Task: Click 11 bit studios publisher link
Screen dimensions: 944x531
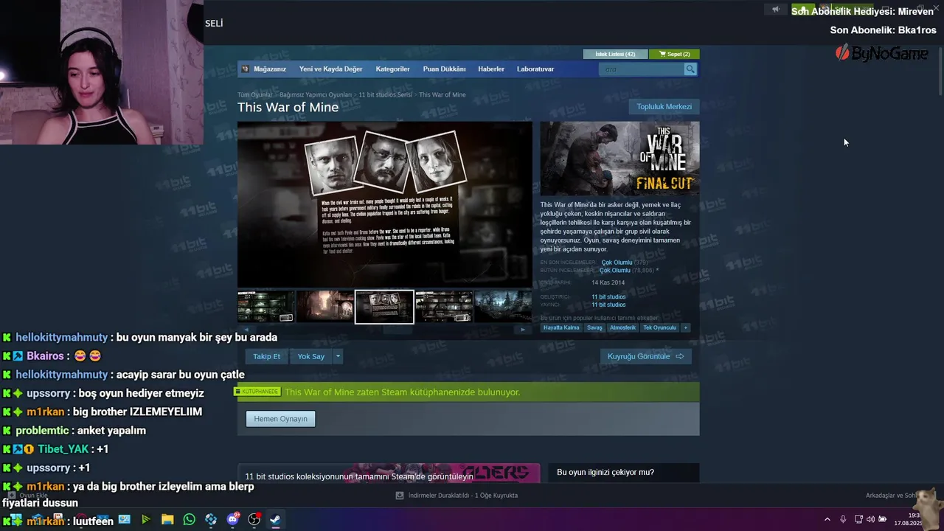Action: tap(608, 305)
